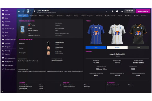Click the Kontynuuj button

click(143, 11)
